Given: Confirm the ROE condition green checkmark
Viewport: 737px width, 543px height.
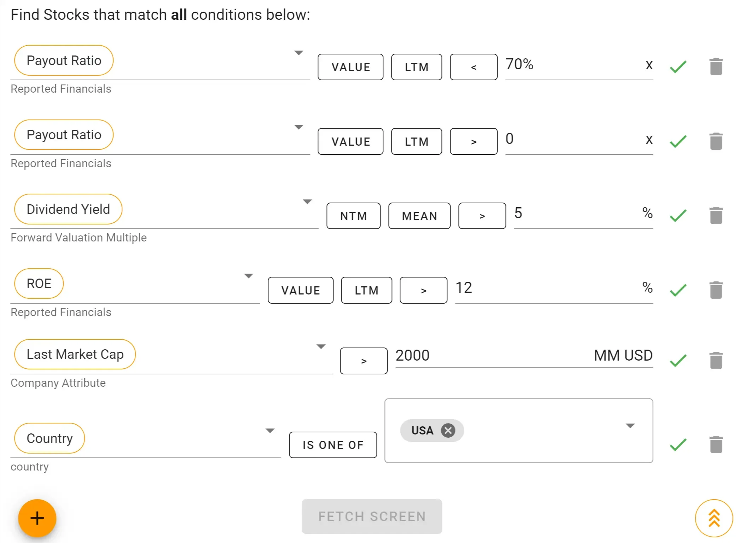Looking at the screenshot, I should click(x=678, y=290).
